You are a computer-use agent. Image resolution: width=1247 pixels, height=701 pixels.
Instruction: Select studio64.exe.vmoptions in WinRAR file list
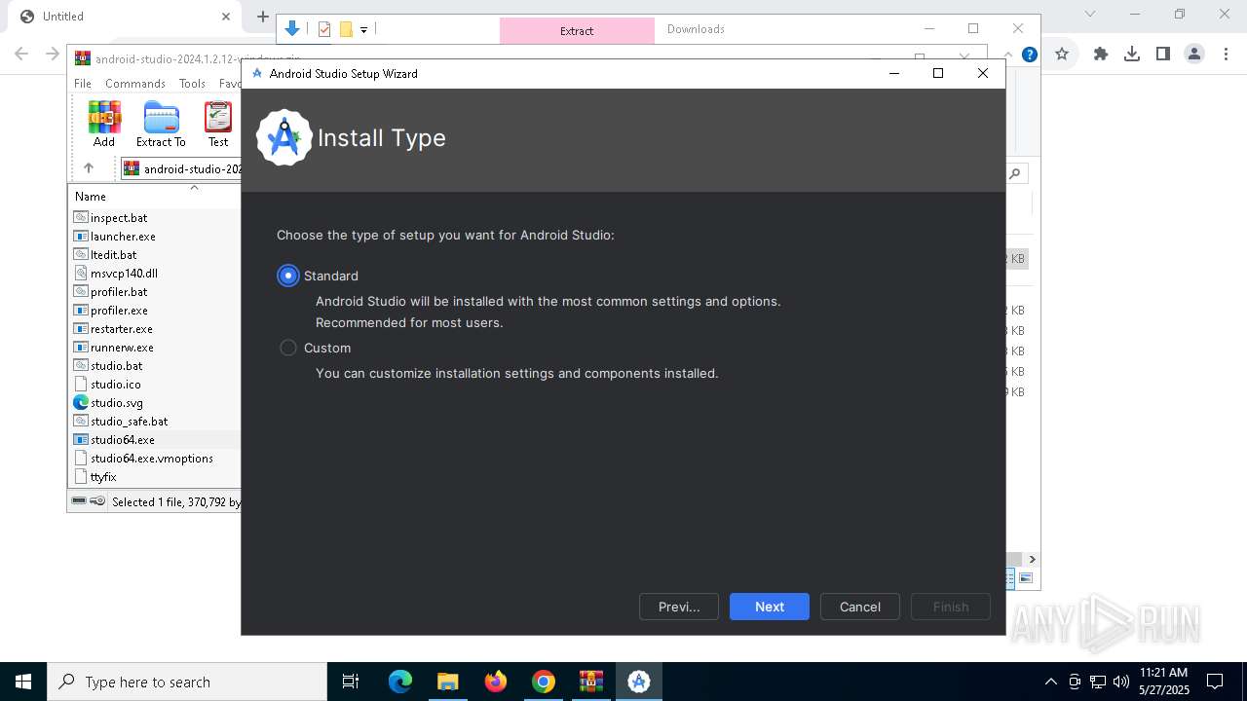pos(151,459)
